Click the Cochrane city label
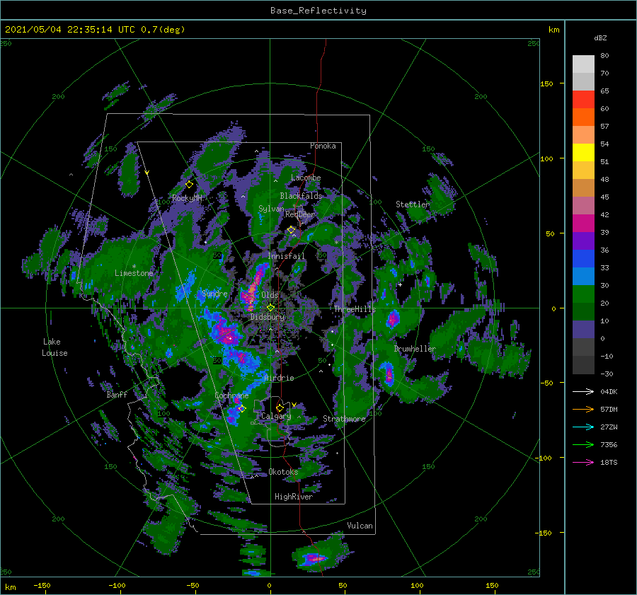 231,395
